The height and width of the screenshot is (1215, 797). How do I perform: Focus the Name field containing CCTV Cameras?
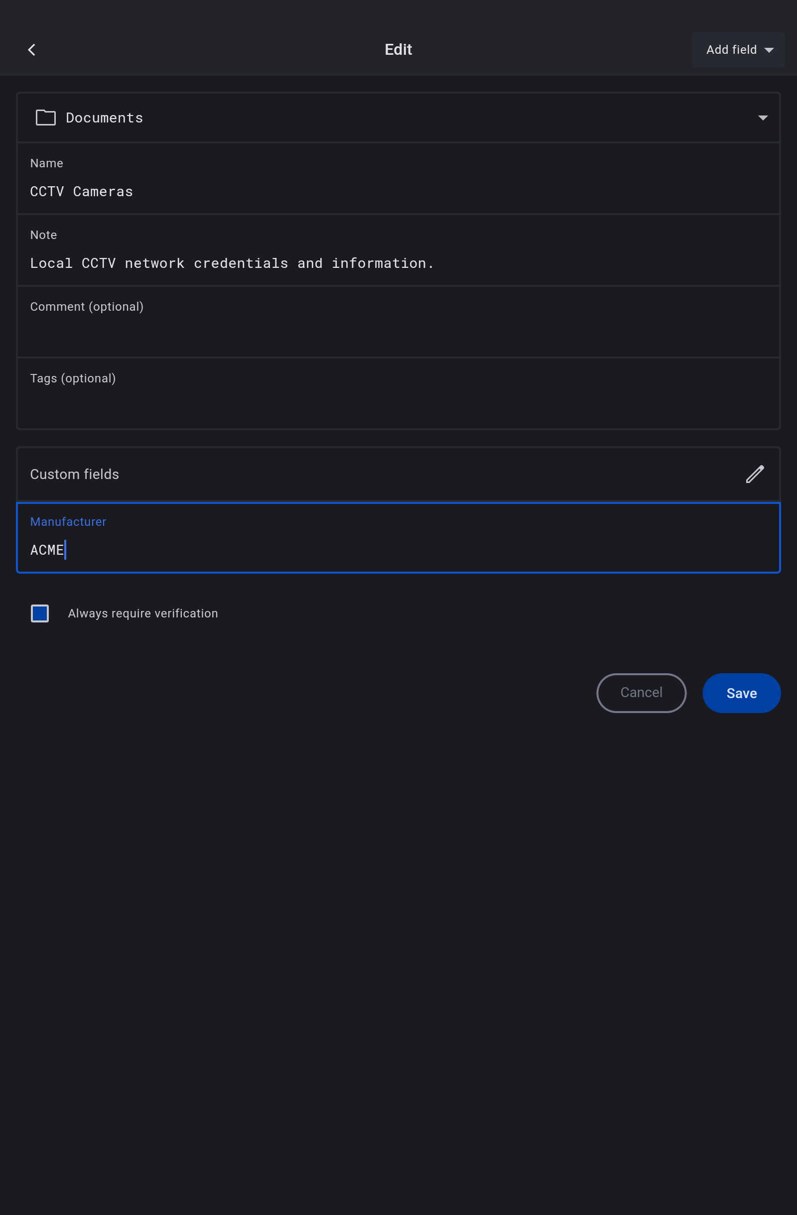point(398,191)
